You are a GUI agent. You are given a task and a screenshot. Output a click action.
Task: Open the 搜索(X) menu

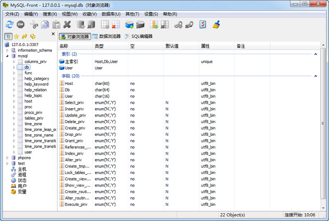click(x=50, y=14)
